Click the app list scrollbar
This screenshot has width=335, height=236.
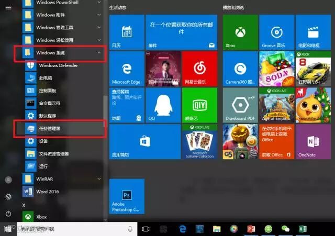(105, 111)
